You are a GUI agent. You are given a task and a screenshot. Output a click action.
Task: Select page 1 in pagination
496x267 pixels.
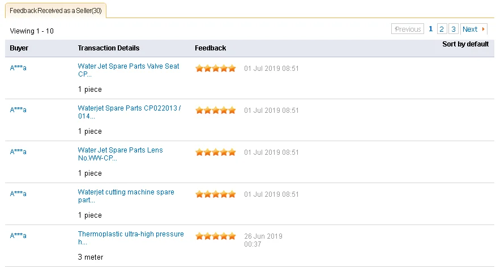tap(430, 29)
